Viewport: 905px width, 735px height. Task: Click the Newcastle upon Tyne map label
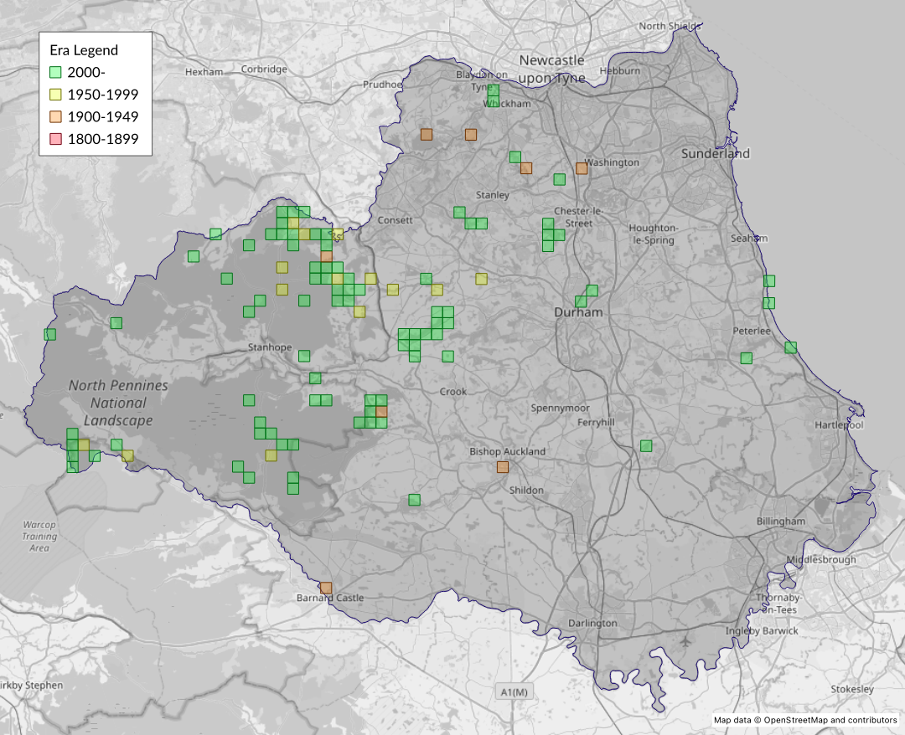tap(551, 69)
